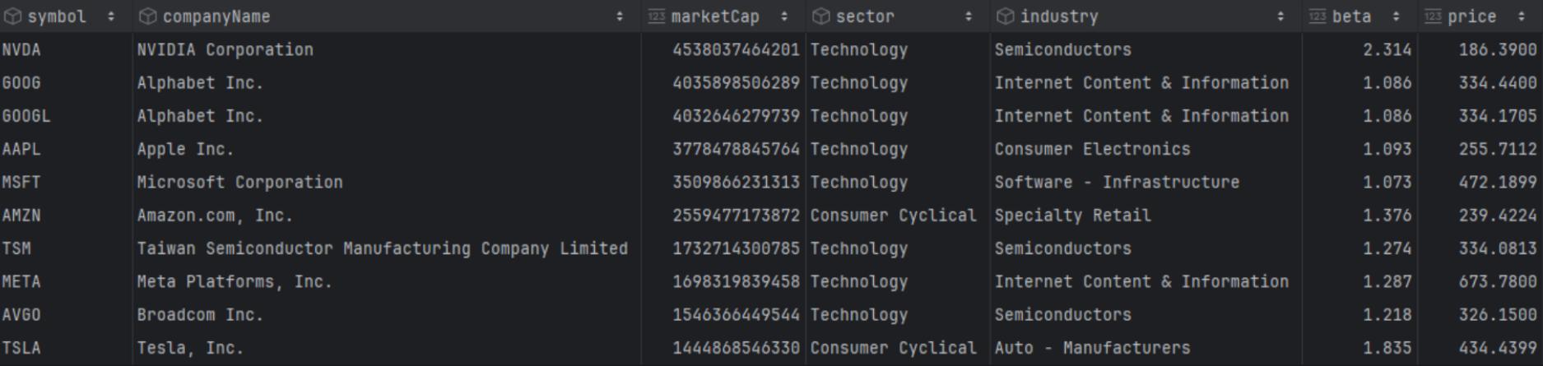Use sort arrows on the sector column

(x=969, y=16)
